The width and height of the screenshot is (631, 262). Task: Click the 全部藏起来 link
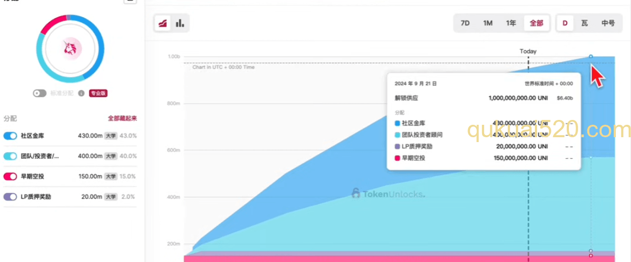coord(123,118)
